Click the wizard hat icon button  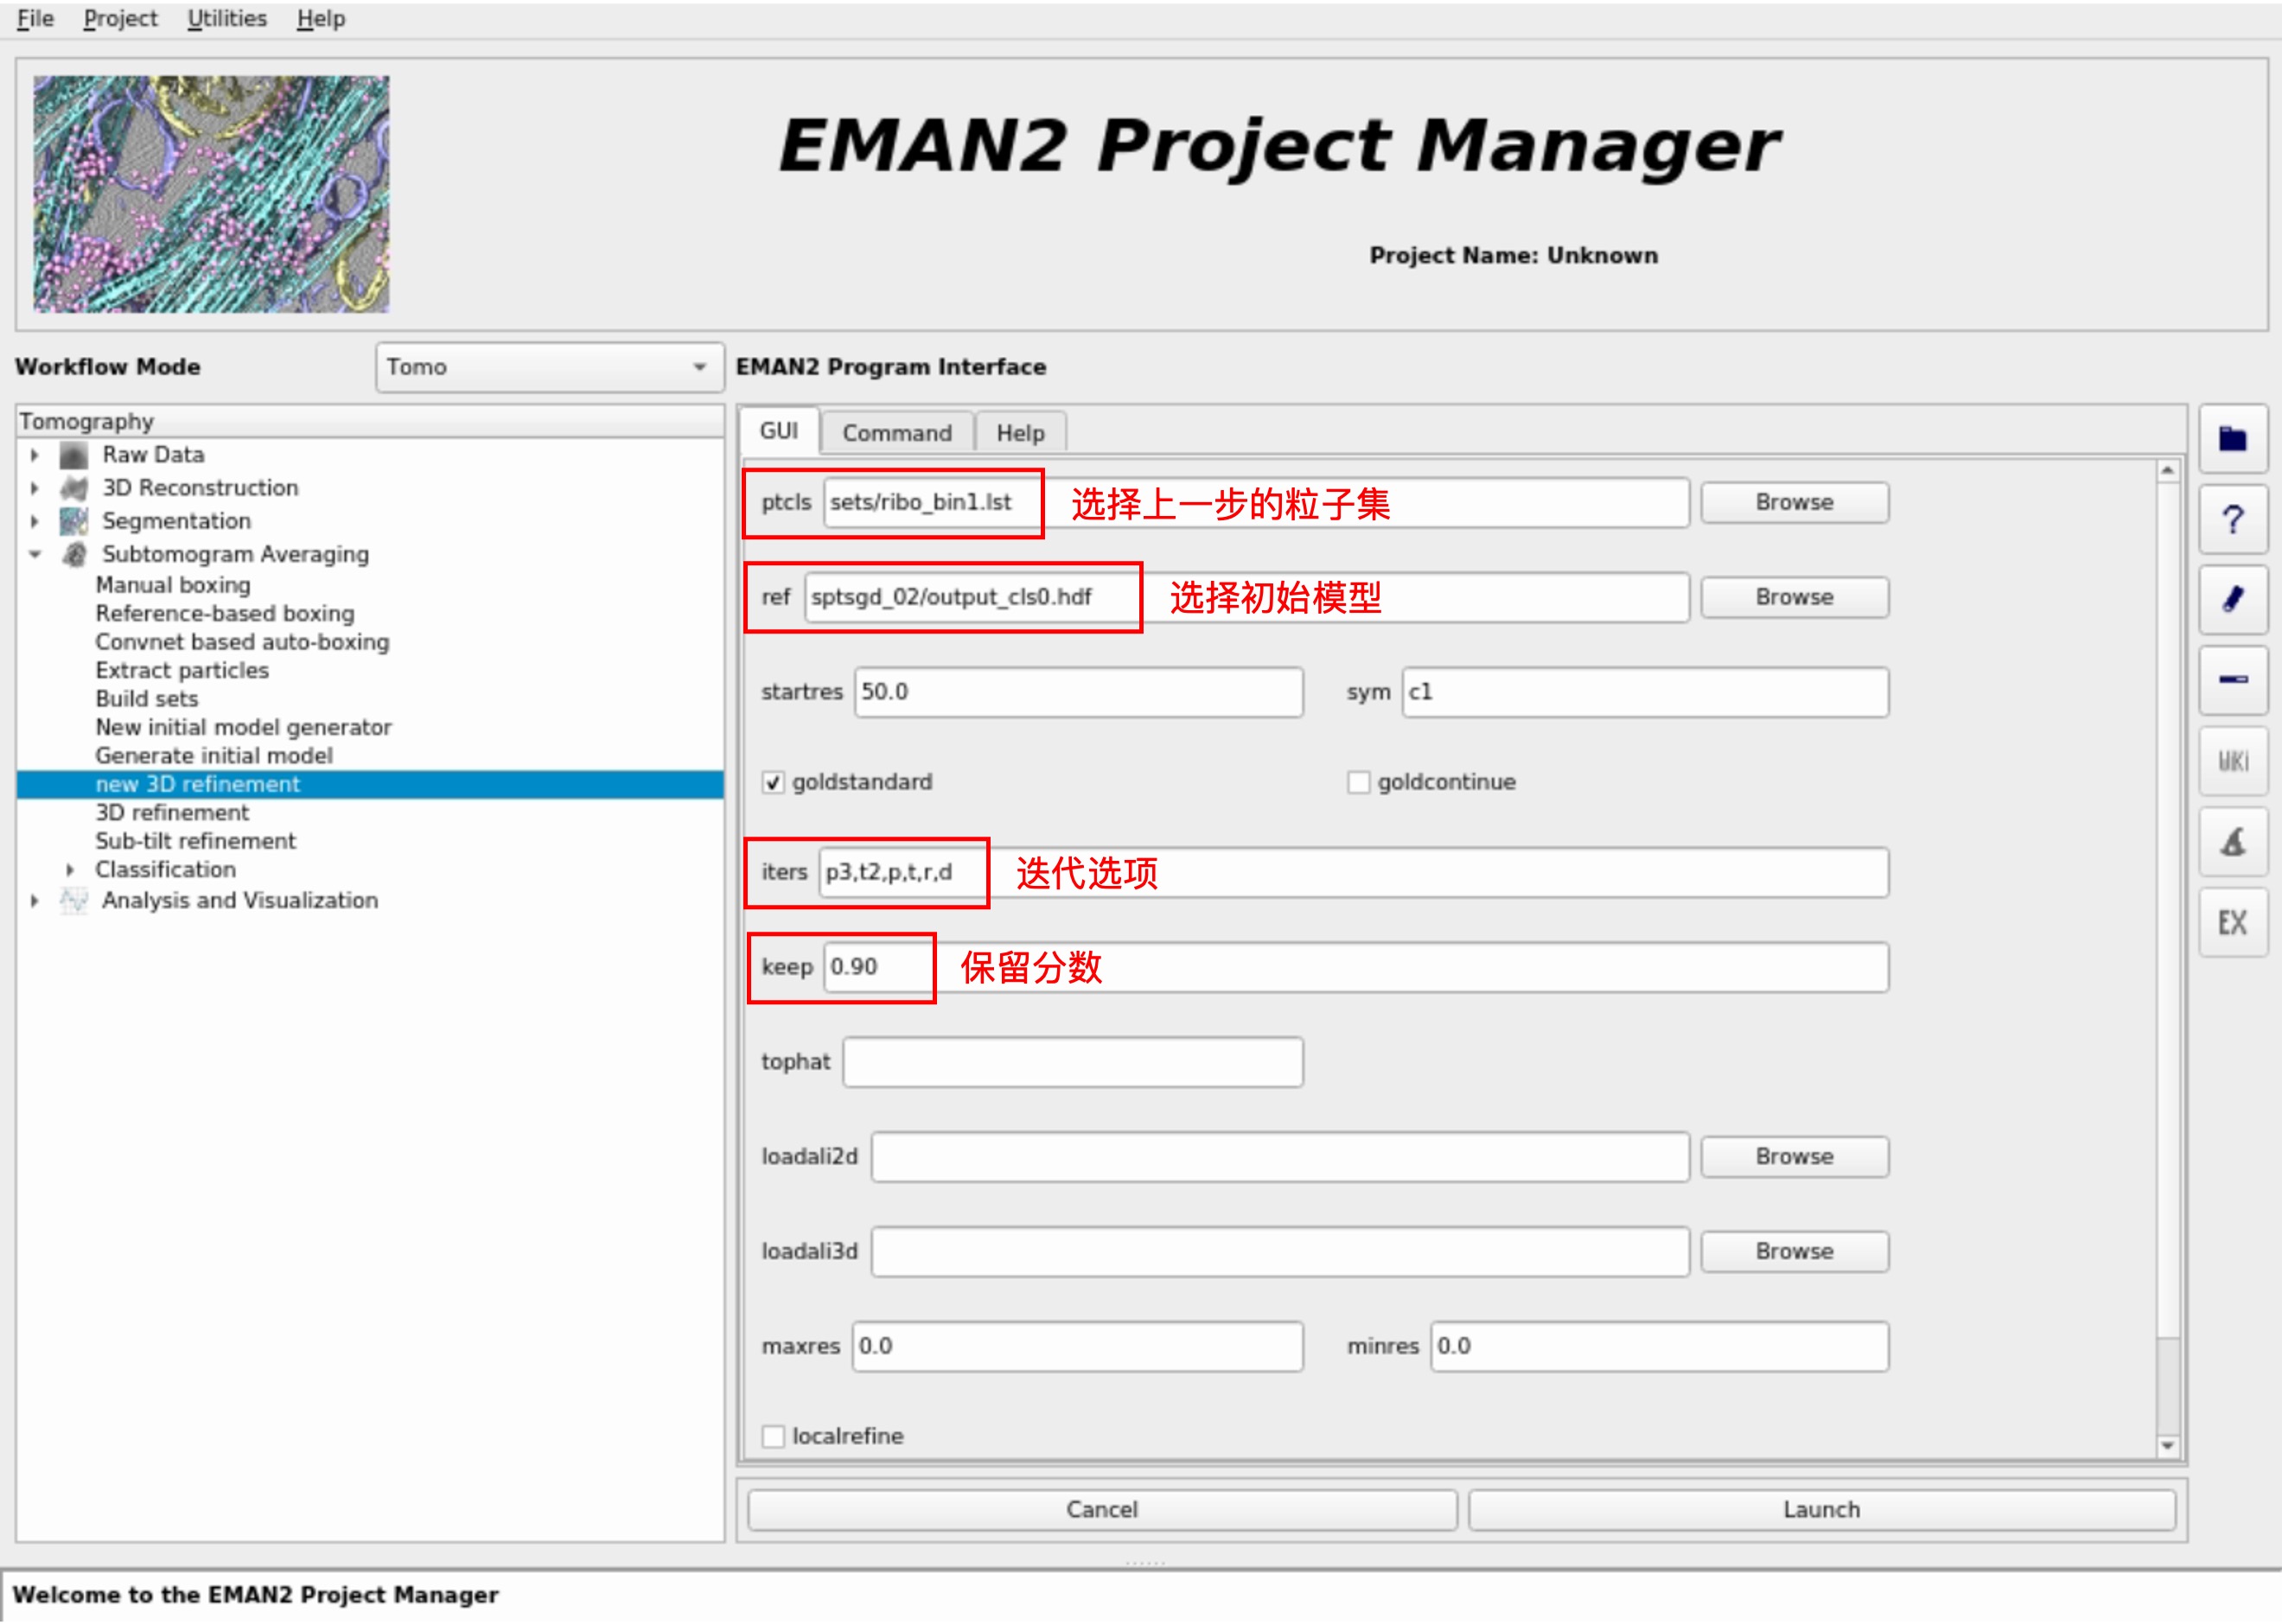coord(2232,842)
